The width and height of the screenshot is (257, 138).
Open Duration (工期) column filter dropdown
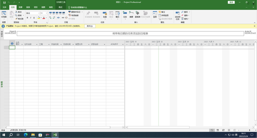click(49, 44)
